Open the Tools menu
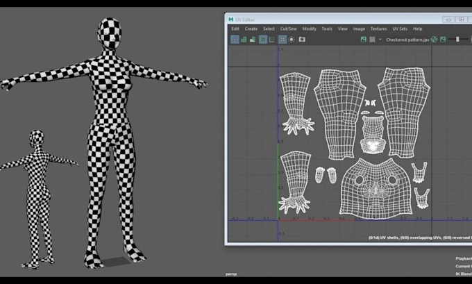Image resolution: width=472 pixels, height=284 pixels. pyautogui.click(x=327, y=29)
